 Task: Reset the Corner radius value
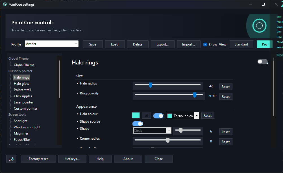226,142
